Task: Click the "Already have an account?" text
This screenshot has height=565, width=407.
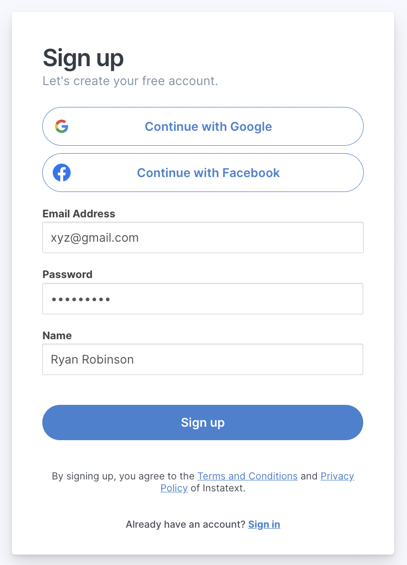Action: coord(185,524)
